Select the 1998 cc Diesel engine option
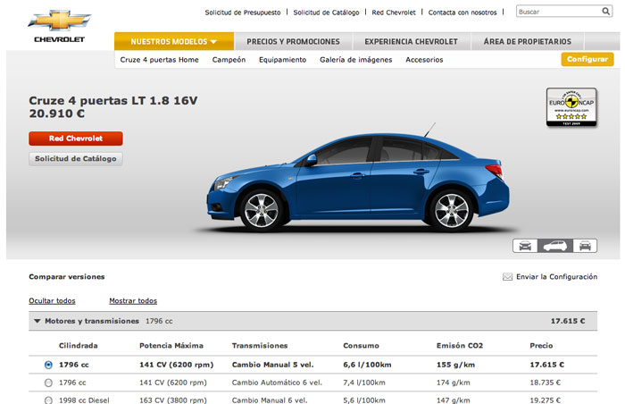The width and height of the screenshot is (625, 404). [48, 400]
